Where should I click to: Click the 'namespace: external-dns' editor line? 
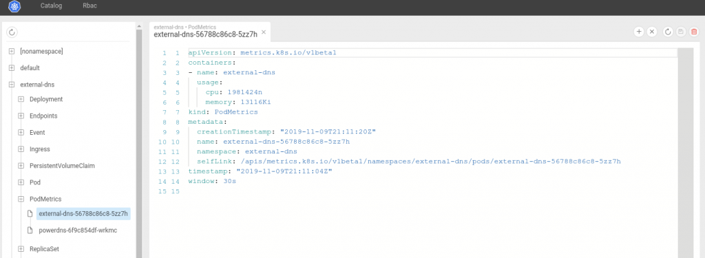pyautogui.click(x=247, y=152)
